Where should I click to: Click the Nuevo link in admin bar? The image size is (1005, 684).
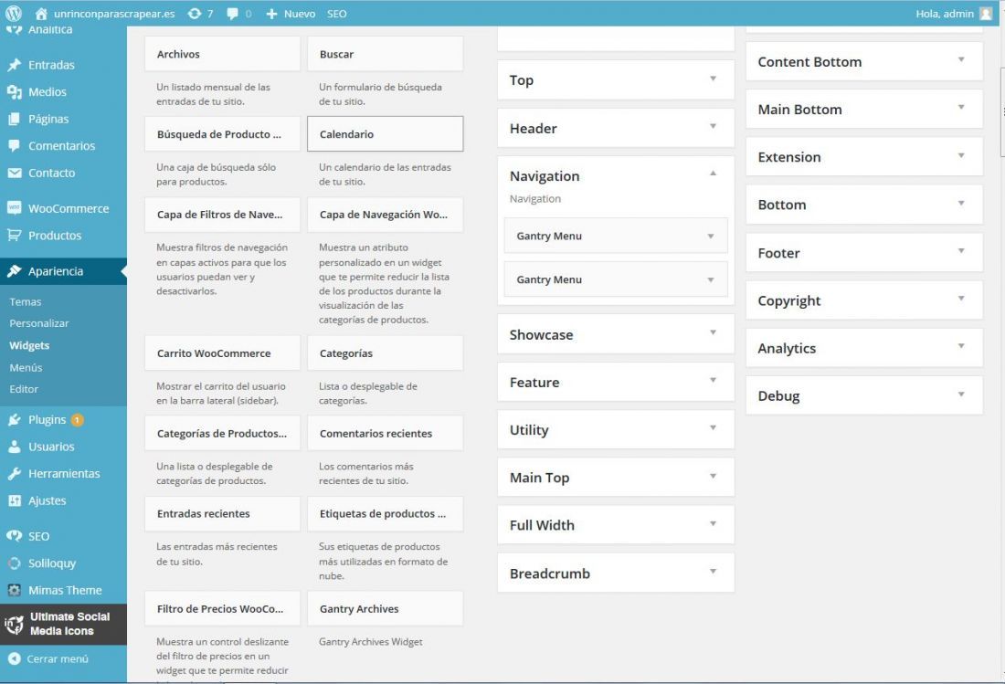click(x=300, y=14)
